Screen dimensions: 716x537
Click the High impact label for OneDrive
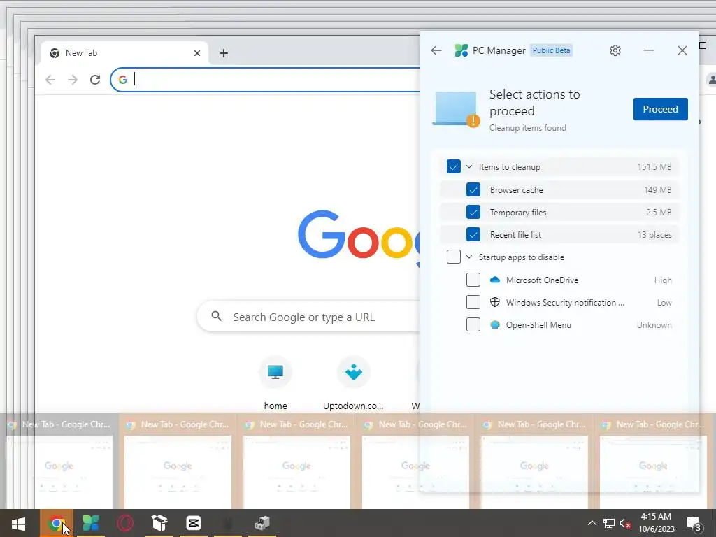tap(663, 280)
